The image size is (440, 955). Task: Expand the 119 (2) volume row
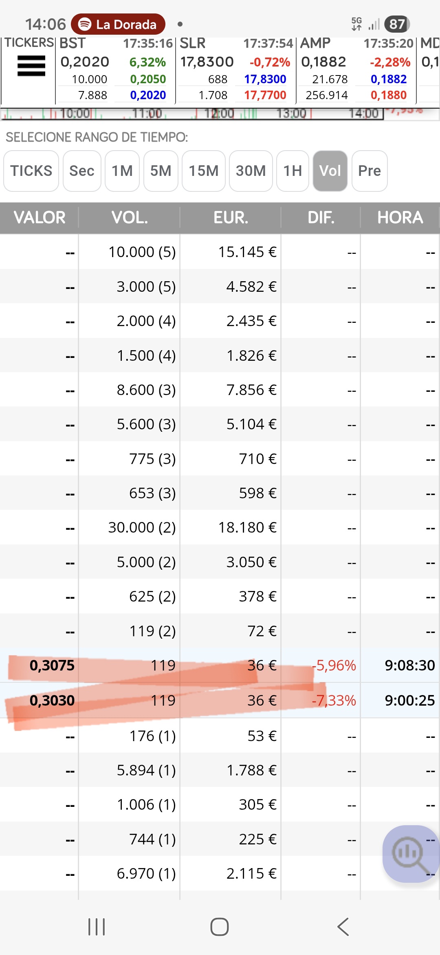coord(152,631)
